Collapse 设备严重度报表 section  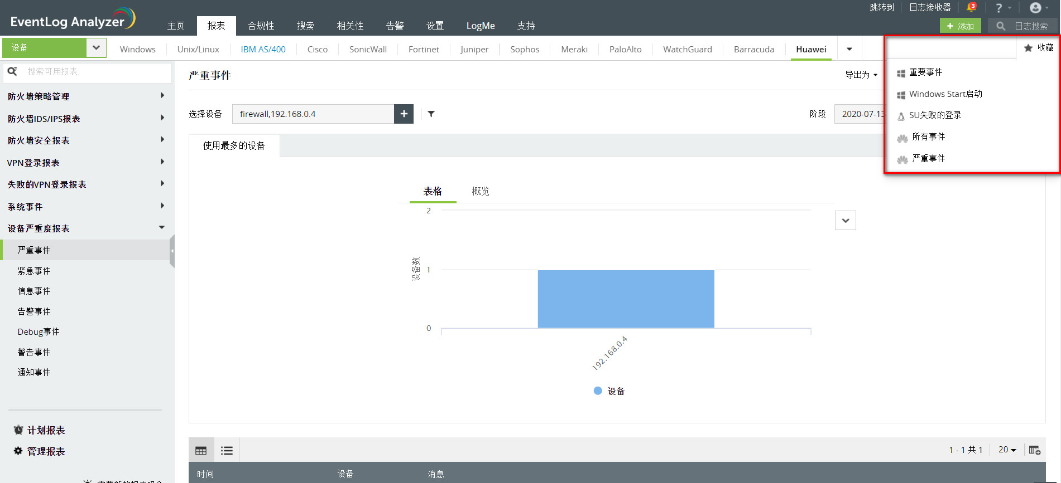pos(162,227)
